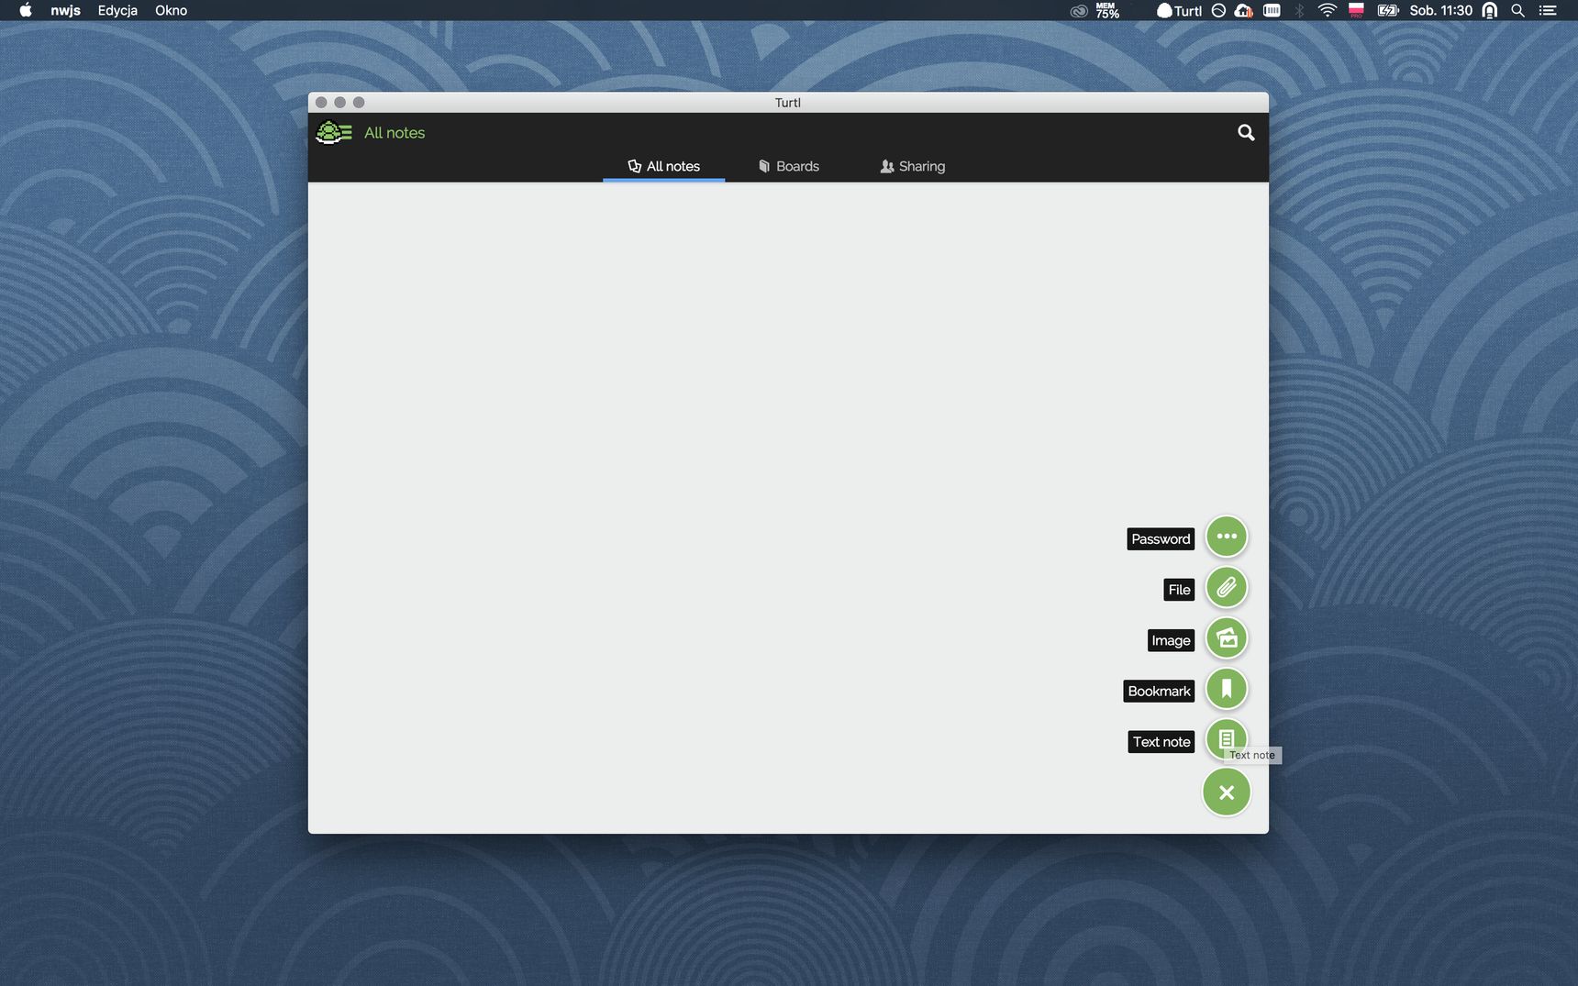This screenshot has height=986, width=1578.
Task: Open the Boards tab
Action: [789, 166]
